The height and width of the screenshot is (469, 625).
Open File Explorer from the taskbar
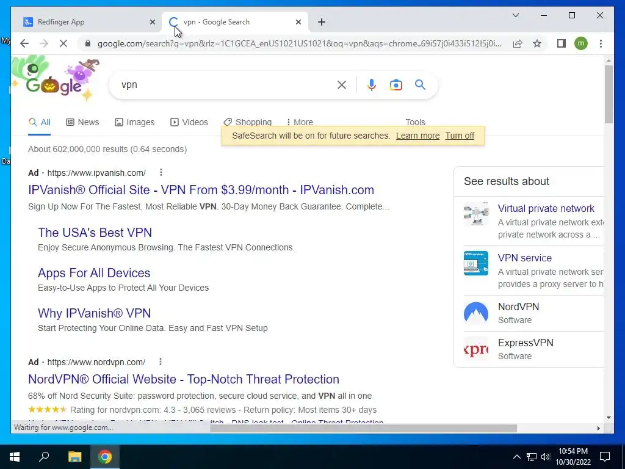tap(74, 457)
